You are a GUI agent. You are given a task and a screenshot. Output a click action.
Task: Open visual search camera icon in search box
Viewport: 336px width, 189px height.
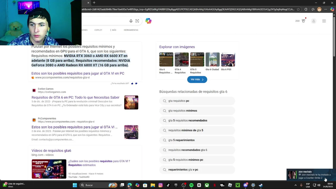coord(137,21)
